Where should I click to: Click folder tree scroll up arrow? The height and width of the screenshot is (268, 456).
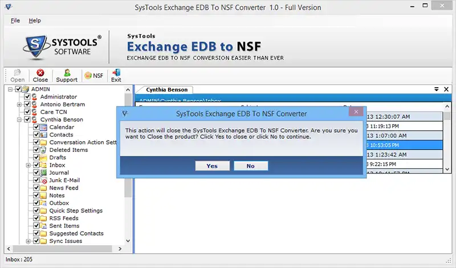pos(128,90)
